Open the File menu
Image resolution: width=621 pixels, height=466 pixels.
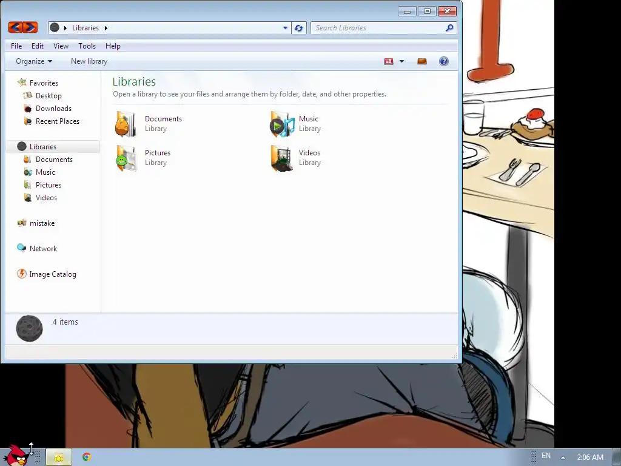point(16,46)
